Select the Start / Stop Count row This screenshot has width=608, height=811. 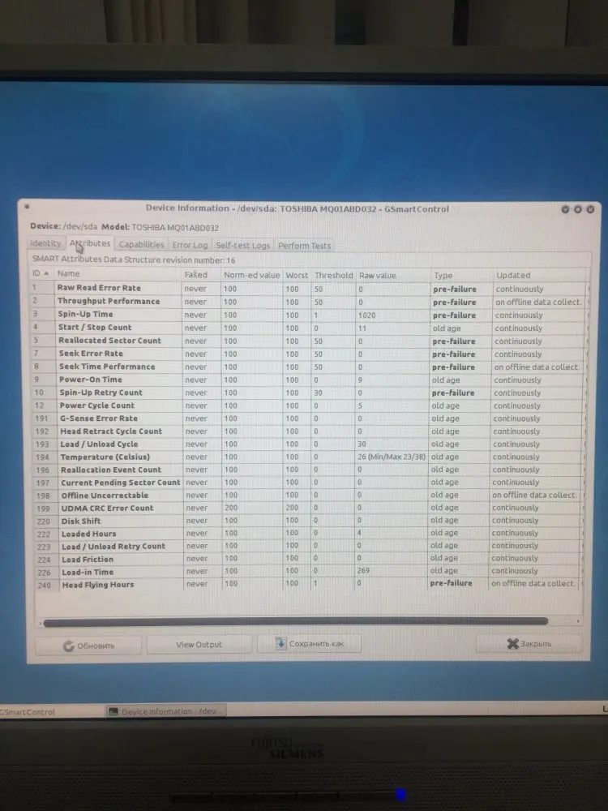click(309, 328)
